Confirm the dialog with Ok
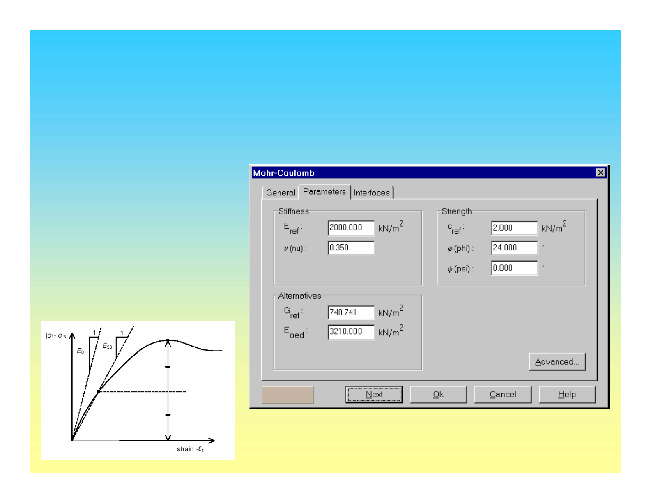The height and width of the screenshot is (503, 651). coord(438,395)
